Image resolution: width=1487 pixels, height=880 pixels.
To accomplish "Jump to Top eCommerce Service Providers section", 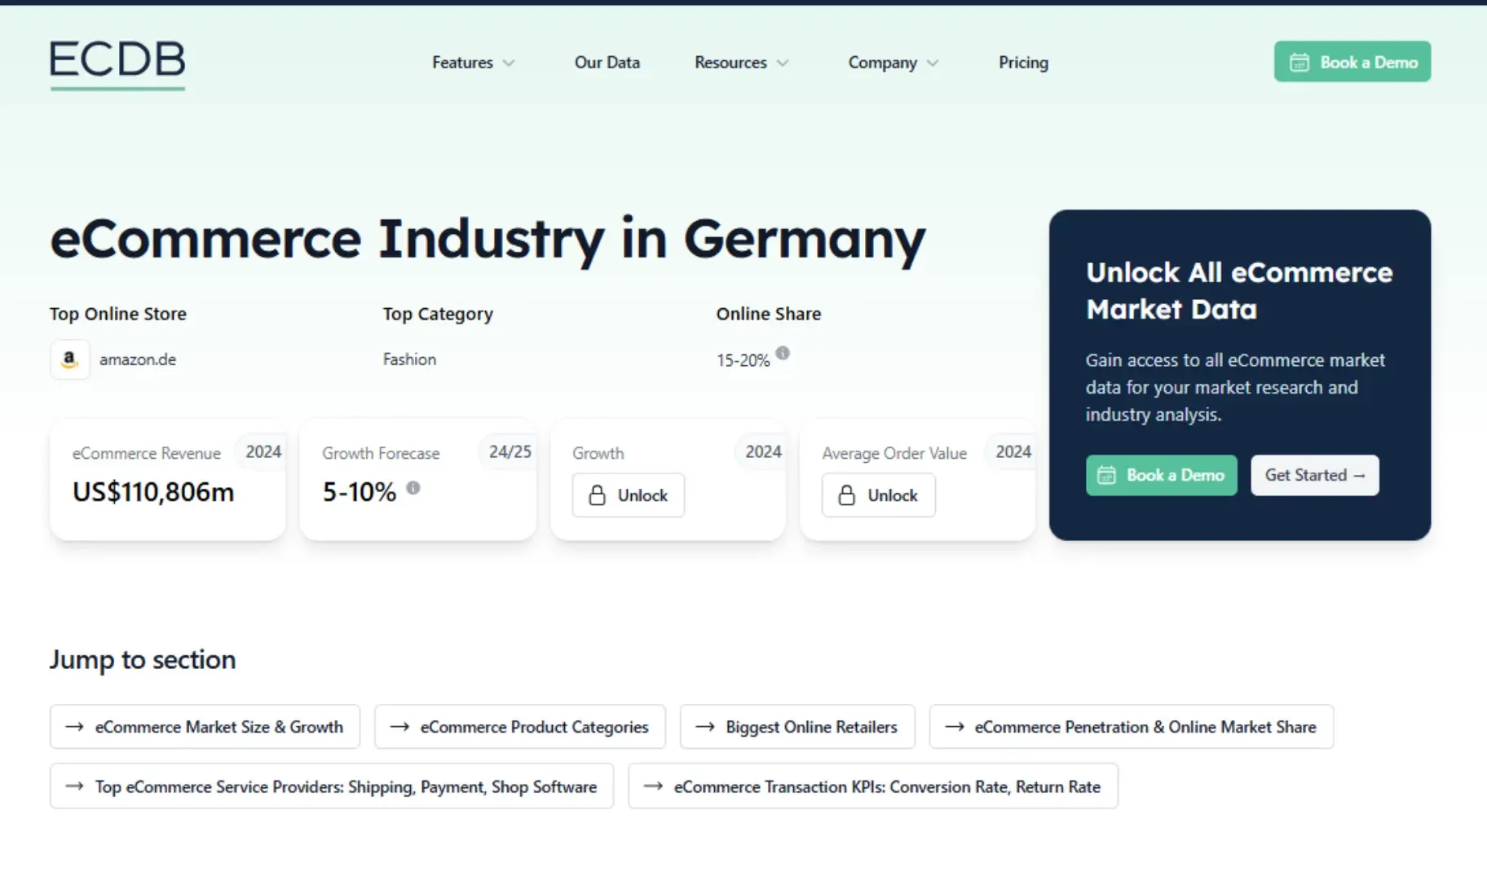I will click(332, 786).
